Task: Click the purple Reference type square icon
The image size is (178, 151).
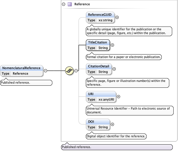Action: [x=70, y=4]
